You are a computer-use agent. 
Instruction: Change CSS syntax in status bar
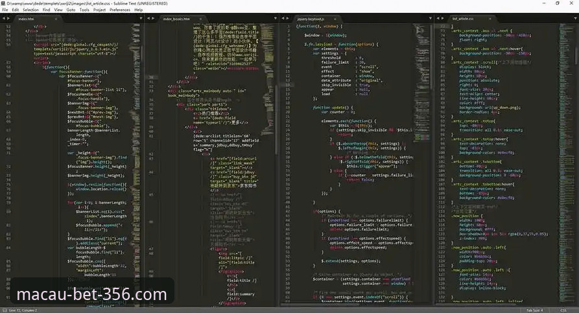tap(563, 310)
